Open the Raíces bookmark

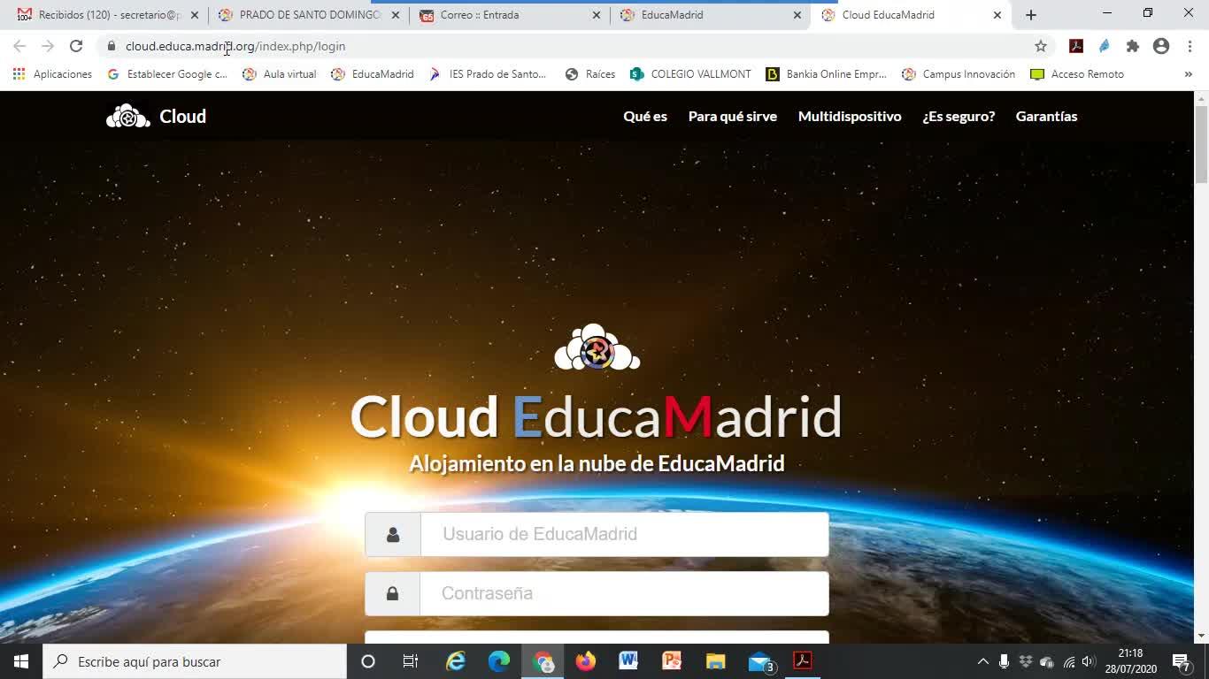(x=590, y=74)
